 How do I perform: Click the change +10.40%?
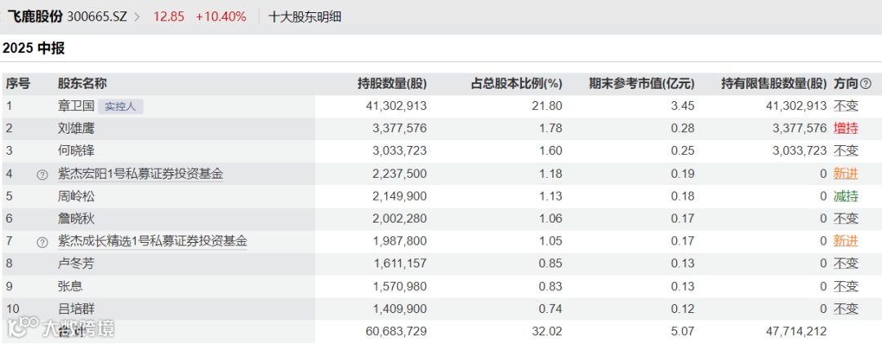[x=221, y=17]
